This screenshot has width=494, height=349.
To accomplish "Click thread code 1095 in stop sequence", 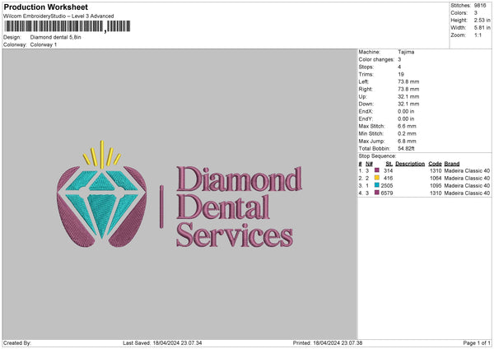I will 436,185.
